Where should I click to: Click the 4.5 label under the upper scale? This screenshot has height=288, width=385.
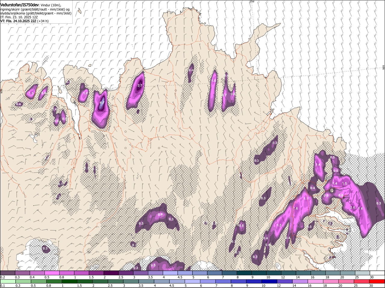click(180, 277)
